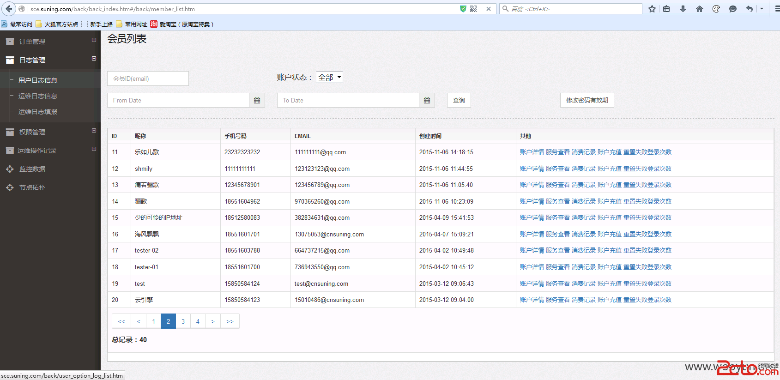Click the current page 2 button
The height and width of the screenshot is (380, 780).
(x=168, y=321)
